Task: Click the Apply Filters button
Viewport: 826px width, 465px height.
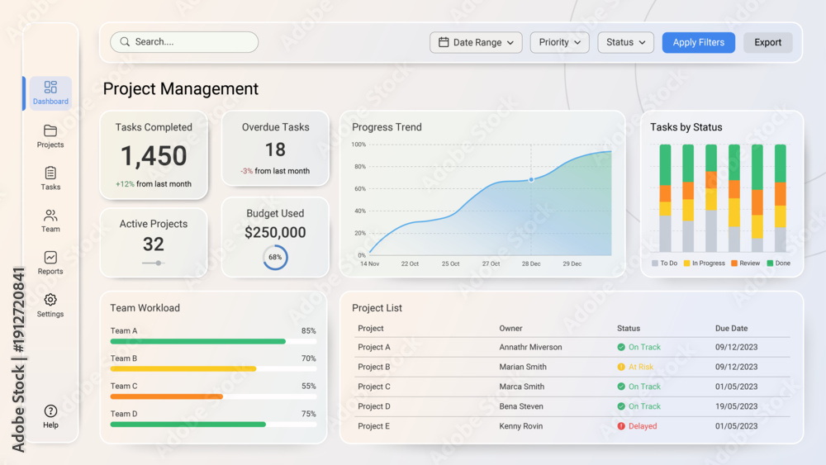Action: (x=699, y=42)
